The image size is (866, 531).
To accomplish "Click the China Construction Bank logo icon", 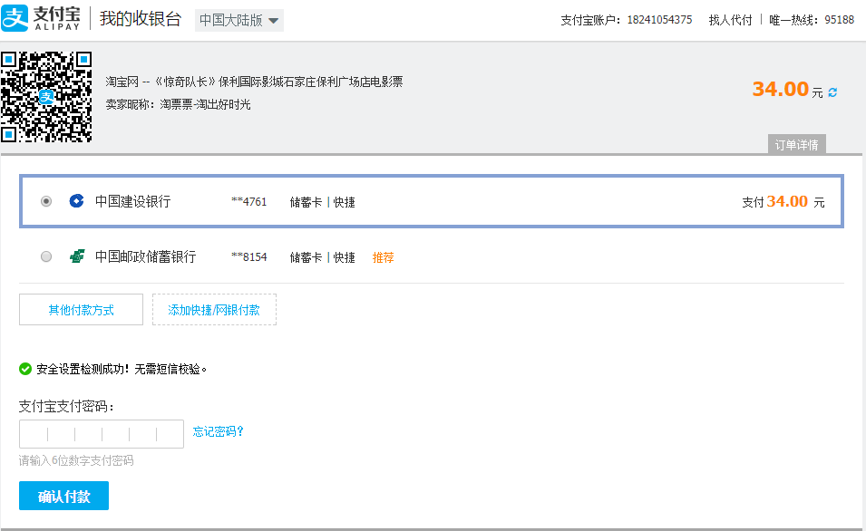I will click(x=76, y=201).
